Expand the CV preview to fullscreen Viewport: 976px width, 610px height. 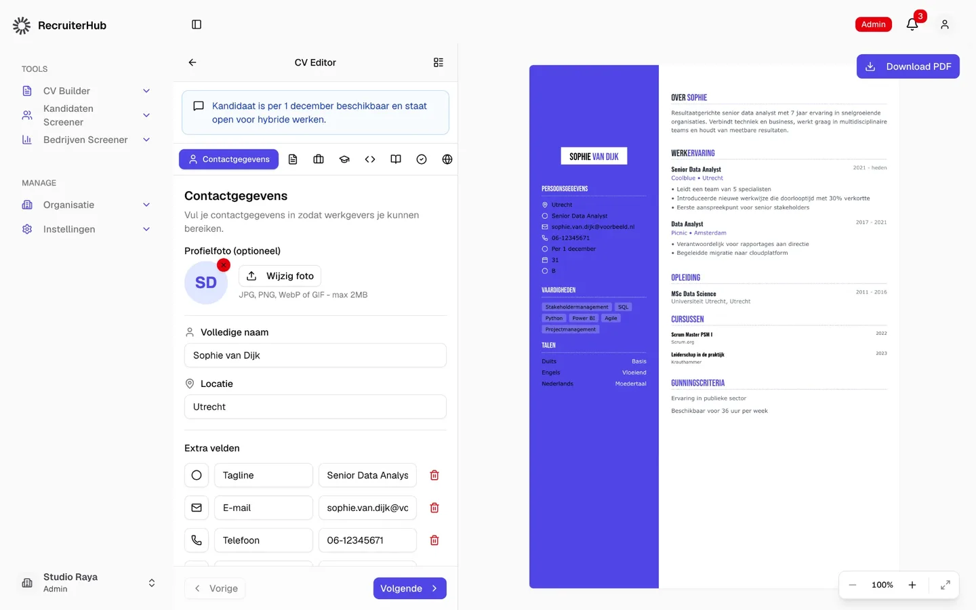(x=945, y=585)
